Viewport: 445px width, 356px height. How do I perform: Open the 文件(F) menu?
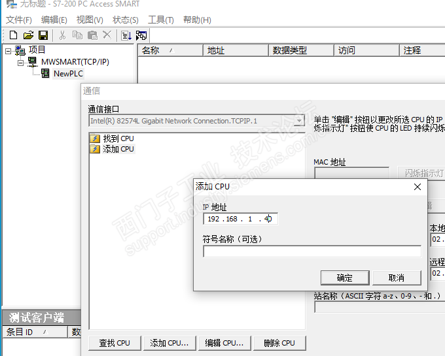click(19, 20)
